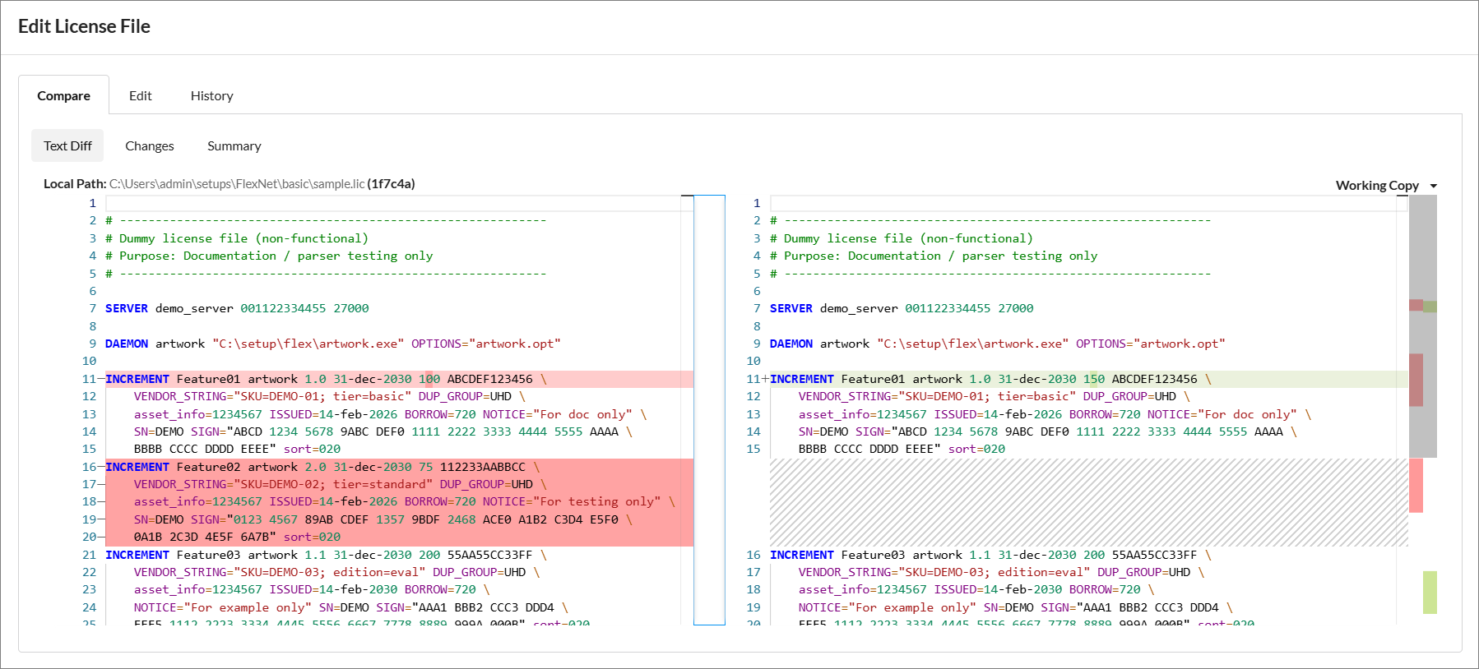Click the left SERVER demo_server line
Image resolution: width=1479 pixels, height=669 pixels.
[x=237, y=308]
